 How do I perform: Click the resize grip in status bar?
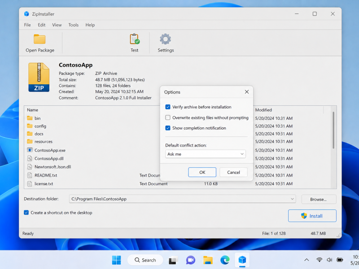(x=338, y=235)
